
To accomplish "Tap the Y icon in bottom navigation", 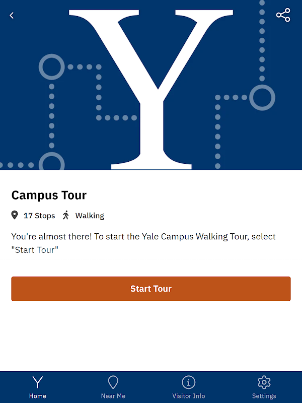I will click(x=38, y=382).
